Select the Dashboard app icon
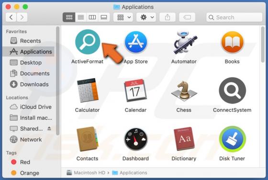The width and height of the screenshot is (268, 180). click(x=136, y=139)
